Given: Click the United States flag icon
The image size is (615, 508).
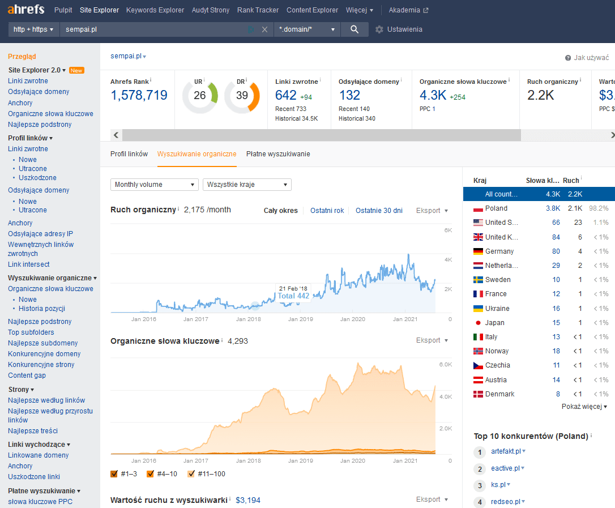Looking at the screenshot, I should point(478,223).
